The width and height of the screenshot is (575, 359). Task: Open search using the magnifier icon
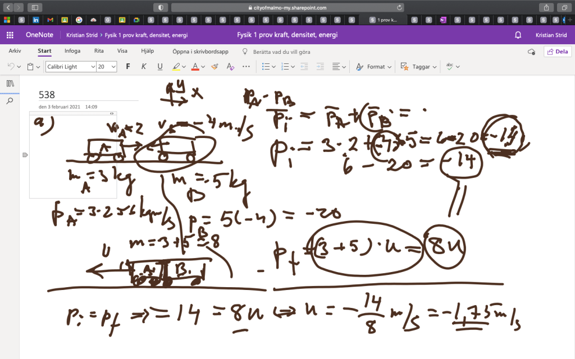(10, 101)
